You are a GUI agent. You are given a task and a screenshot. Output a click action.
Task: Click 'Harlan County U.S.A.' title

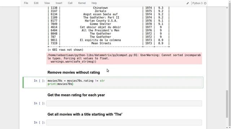tap(101, 21)
